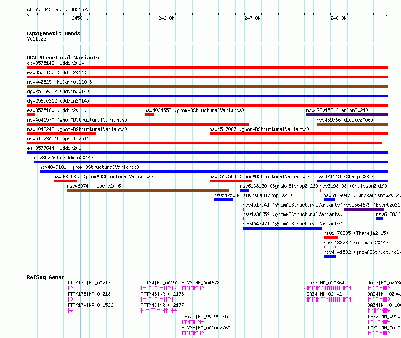Image resolution: width=401 pixels, height=338 pixels.
Task: Click the BPY2|NM_004678 gene model
Action: 193,288
